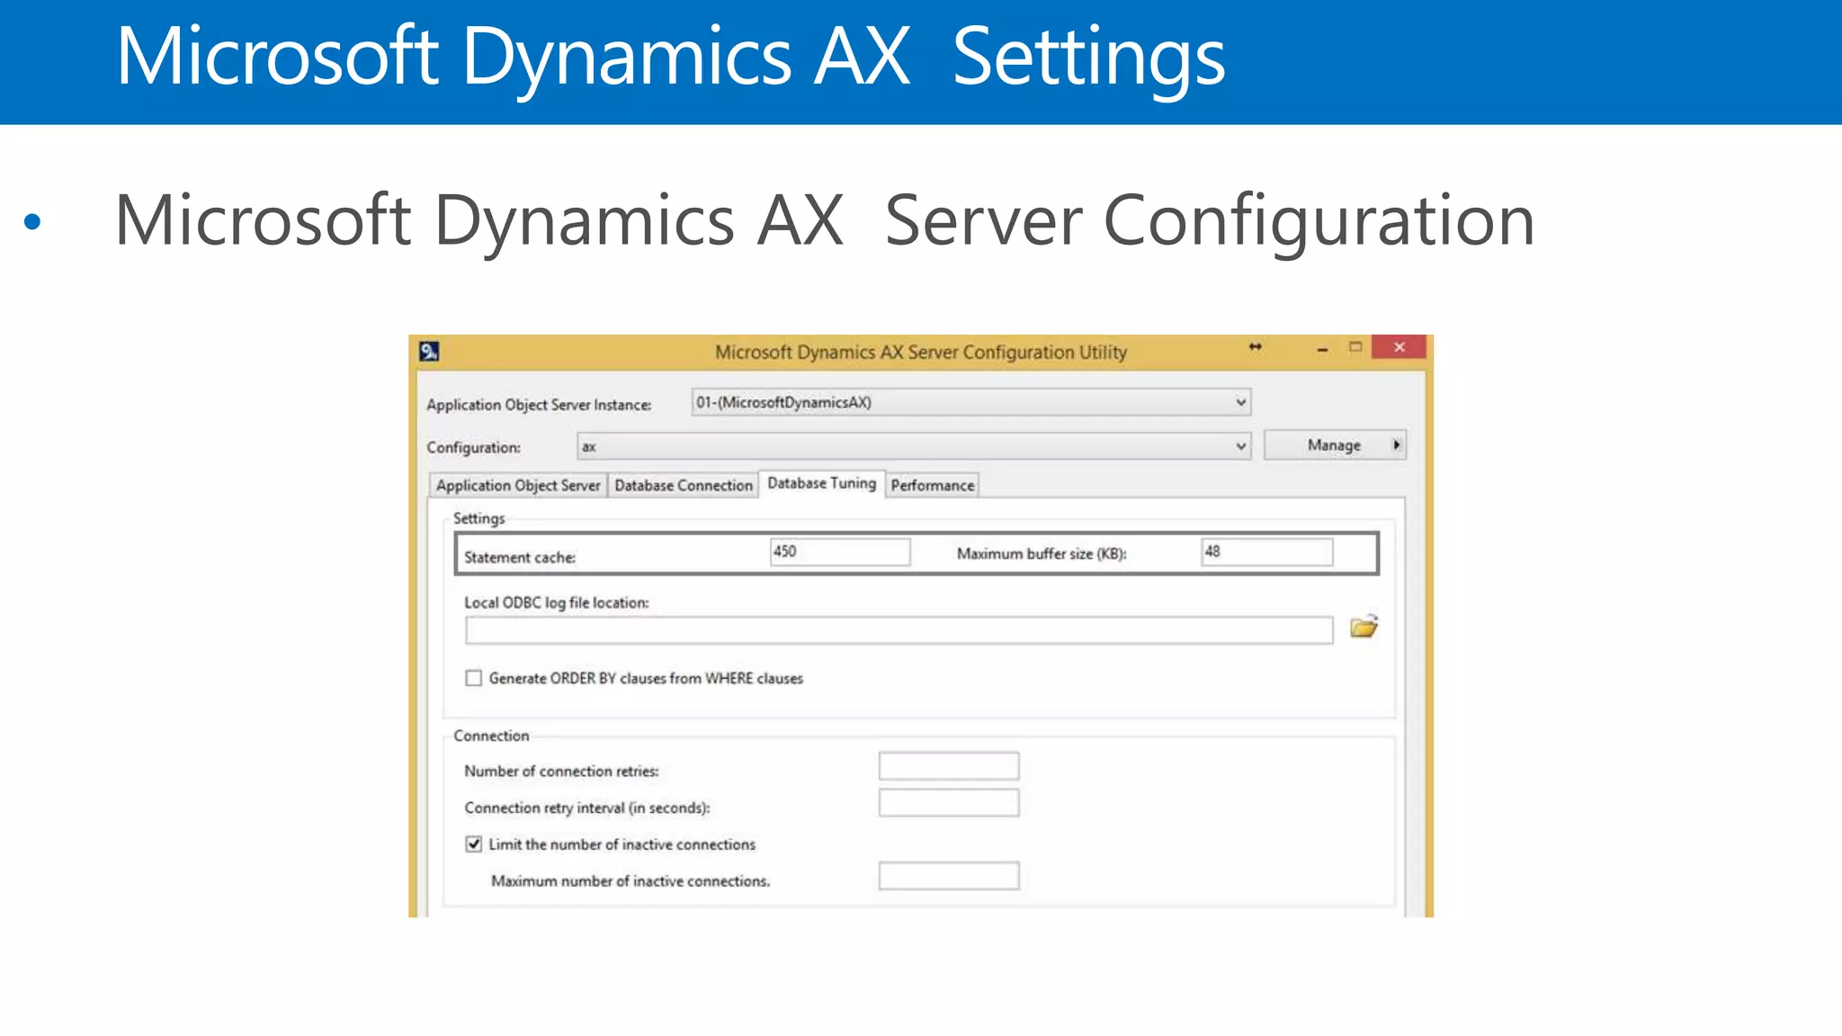Click 'Local ODBC log file location:' label
This screenshot has width=1842, height=1036.
[557, 603]
